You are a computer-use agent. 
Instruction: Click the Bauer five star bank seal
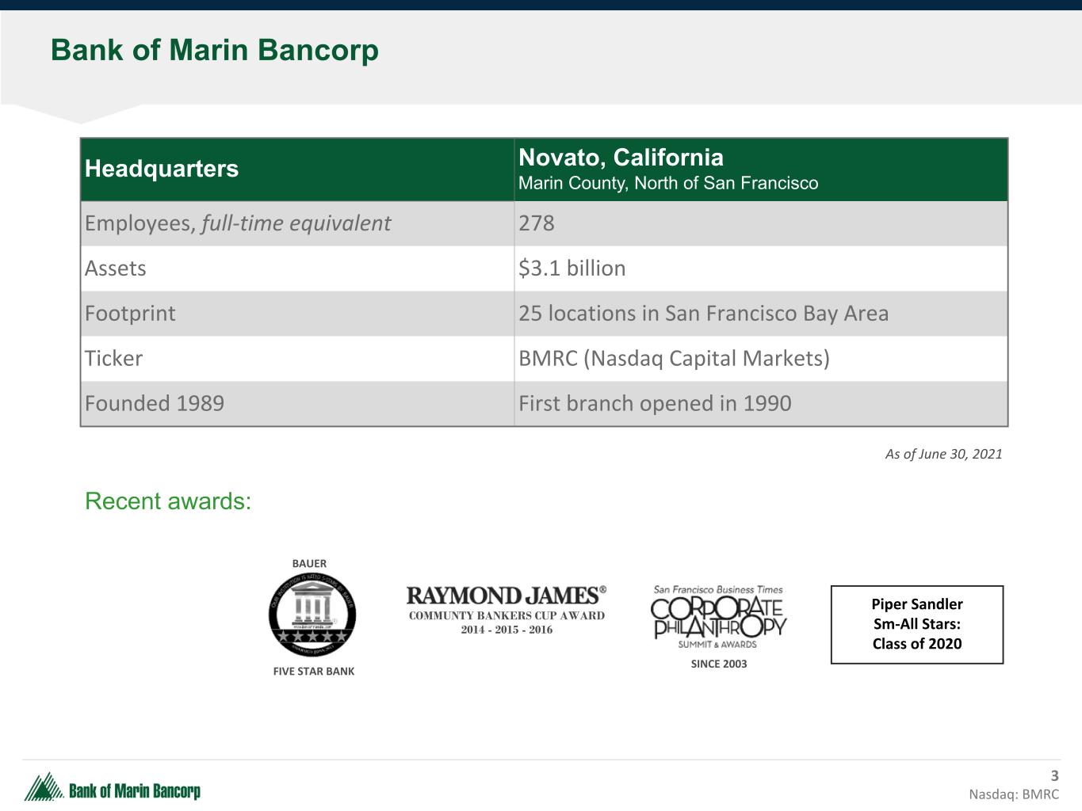tap(312, 613)
